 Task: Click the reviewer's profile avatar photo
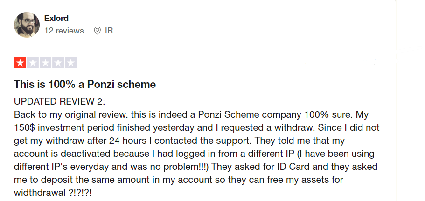point(27,25)
